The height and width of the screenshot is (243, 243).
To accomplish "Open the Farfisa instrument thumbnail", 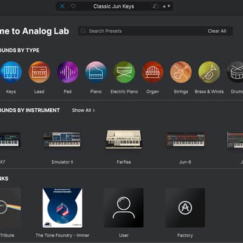I will click(x=124, y=139).
